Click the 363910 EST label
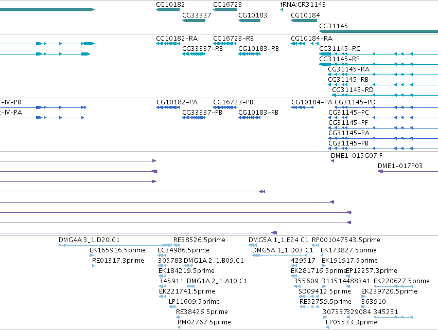Screen dimensions: 438x330 (374, 302)
